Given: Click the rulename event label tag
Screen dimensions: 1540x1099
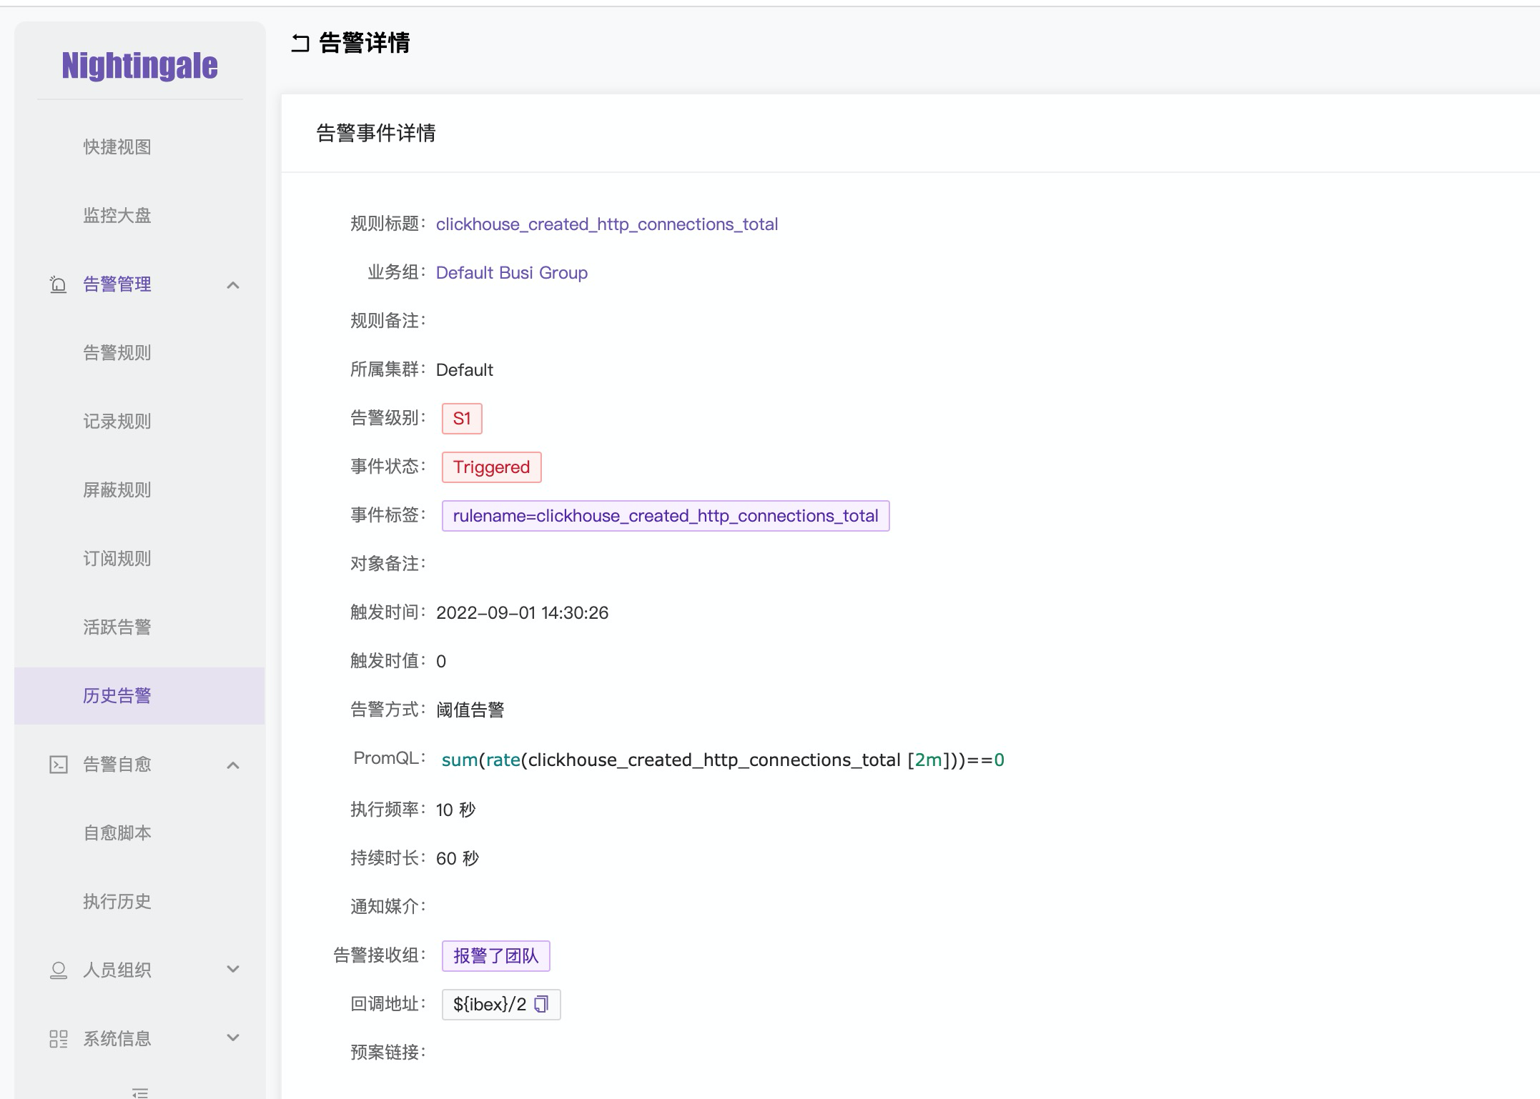Looking at the screenshot, I should coord(666,515).
